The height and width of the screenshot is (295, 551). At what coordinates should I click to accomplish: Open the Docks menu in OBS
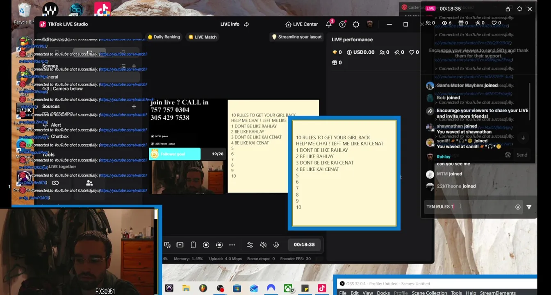383,293
